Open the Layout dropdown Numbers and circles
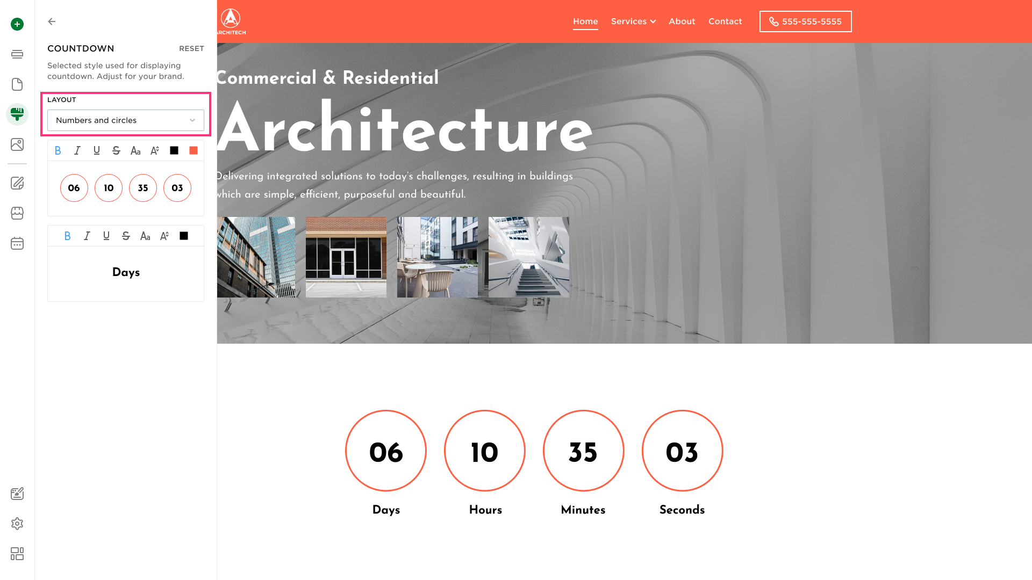This screenshot has height=580, width=1032. point(126,120)
